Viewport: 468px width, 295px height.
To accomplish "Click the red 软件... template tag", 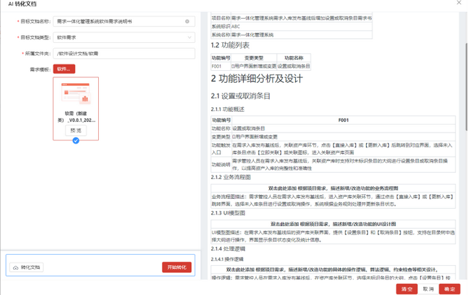I will coord(64,69).
